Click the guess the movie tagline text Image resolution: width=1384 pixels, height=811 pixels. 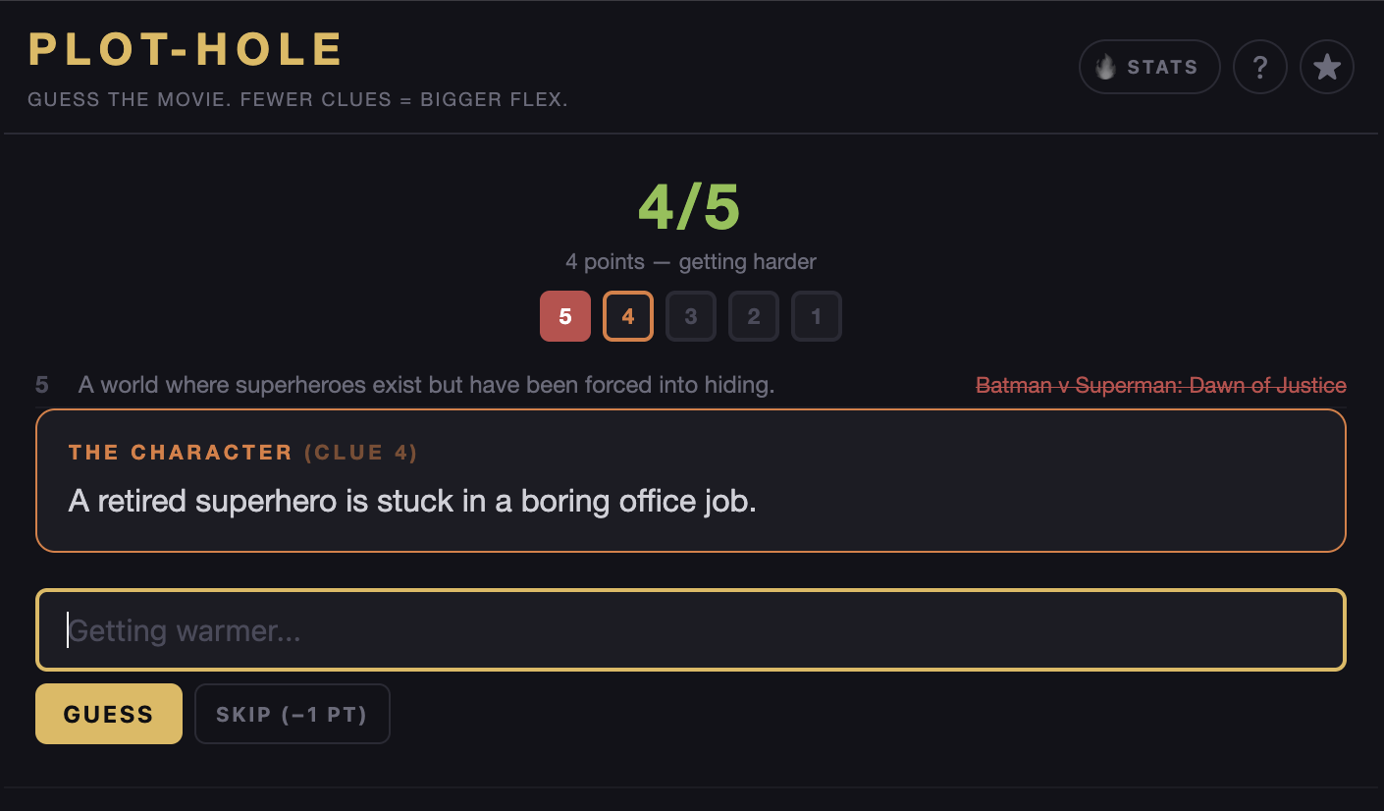[x=297, y=99]
